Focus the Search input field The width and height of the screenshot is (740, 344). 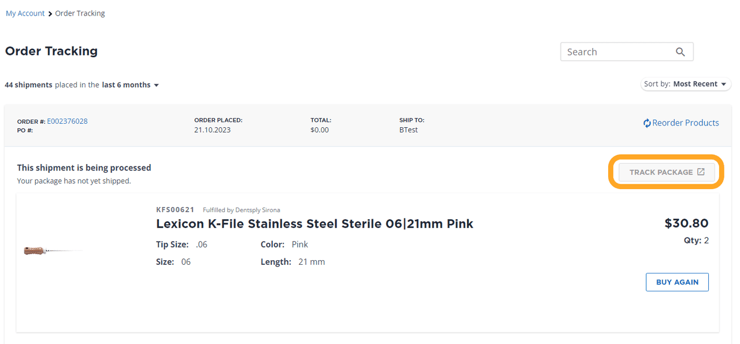click(x=616, y=52)
